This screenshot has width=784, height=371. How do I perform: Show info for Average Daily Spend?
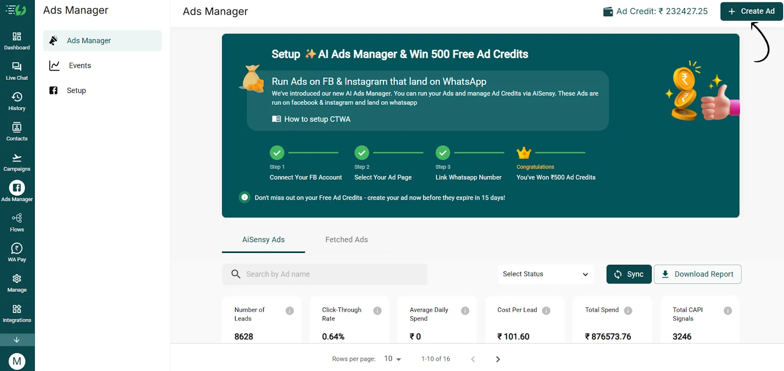pos(465,311)
